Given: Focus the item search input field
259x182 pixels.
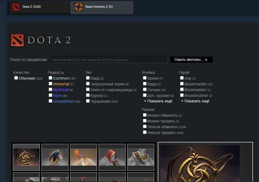Looking at the screenshot, I should (x=109, y=60).
